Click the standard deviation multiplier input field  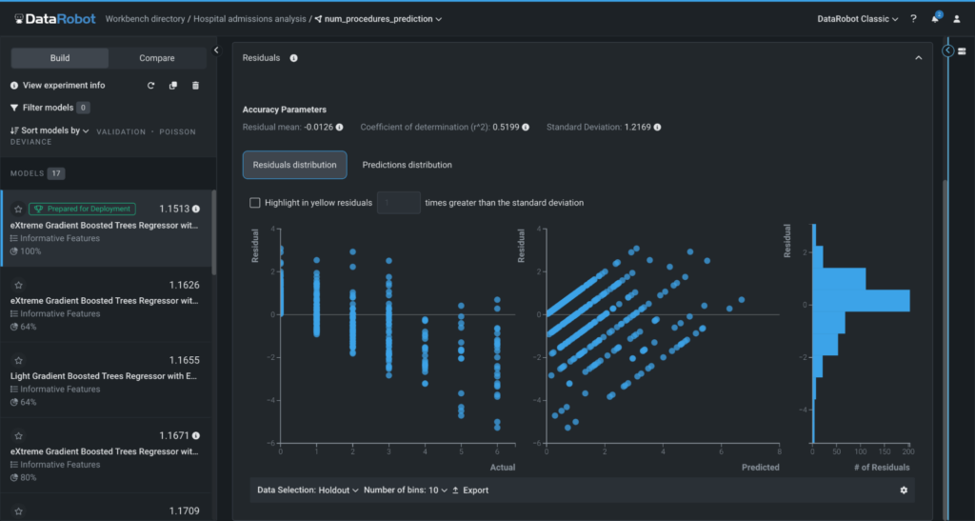tap(398, 203)
